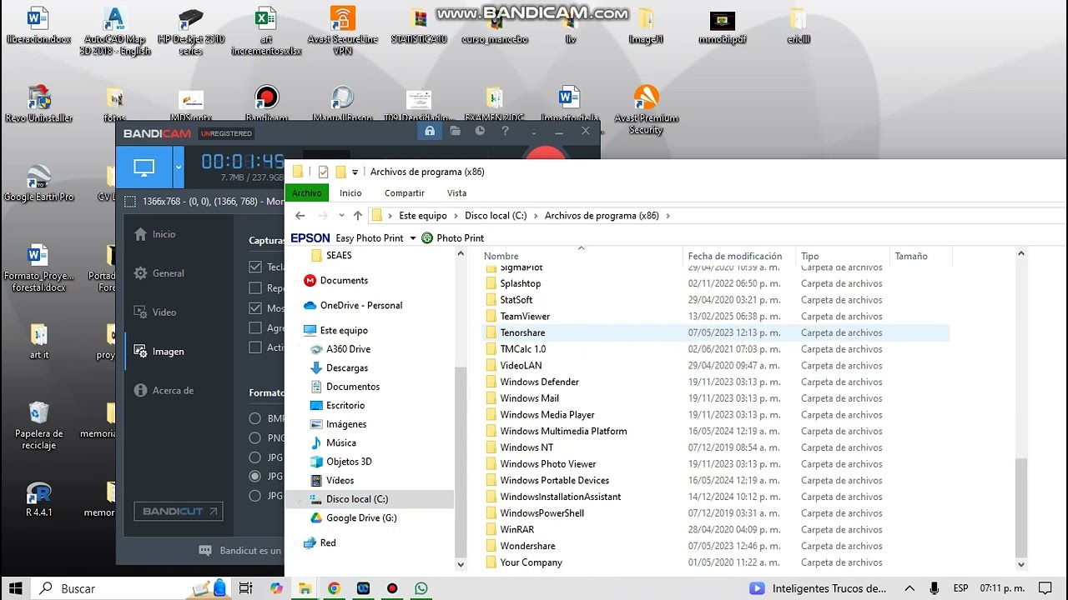1068x600 pixels.
Task: Open the notification center icon
Action: (x=1045, y=588)
